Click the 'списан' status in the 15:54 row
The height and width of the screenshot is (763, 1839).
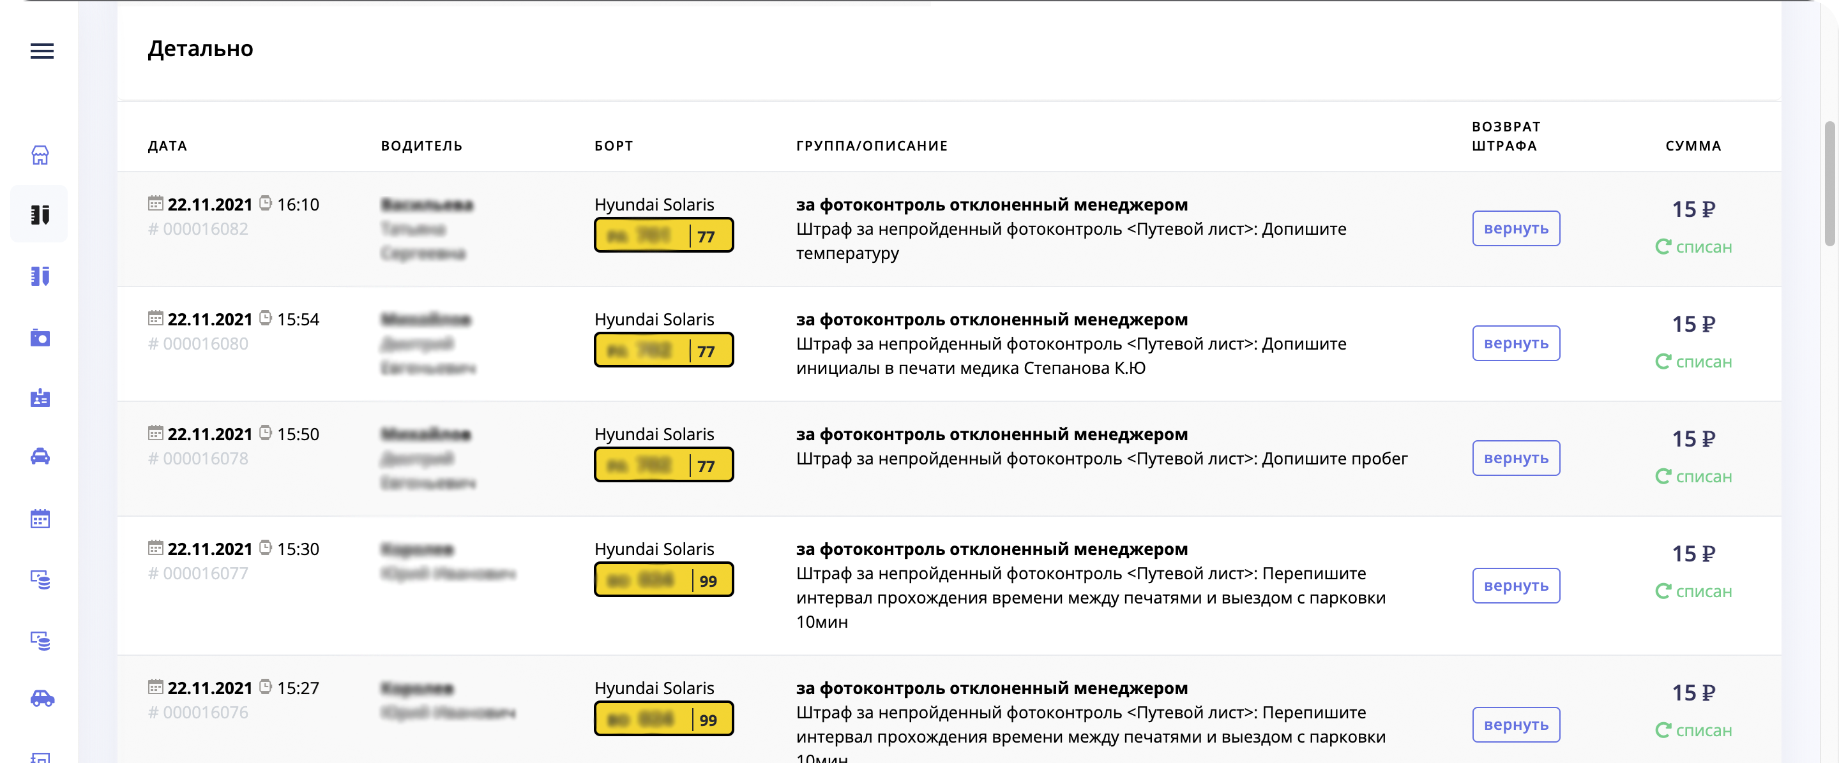[1704, 362]
